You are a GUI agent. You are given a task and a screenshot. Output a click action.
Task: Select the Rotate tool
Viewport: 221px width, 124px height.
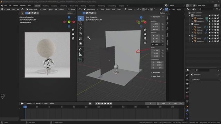(x=80, y=34)
